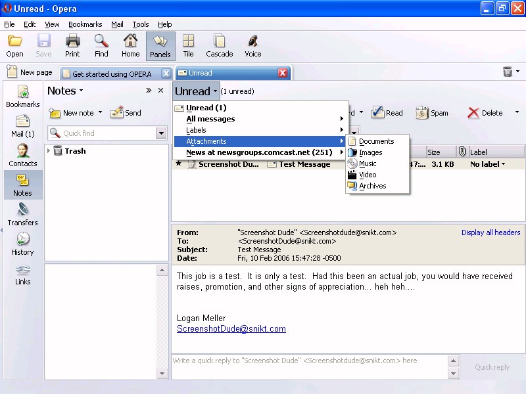Expand the Trash folder in Notes

coord(49,151)
